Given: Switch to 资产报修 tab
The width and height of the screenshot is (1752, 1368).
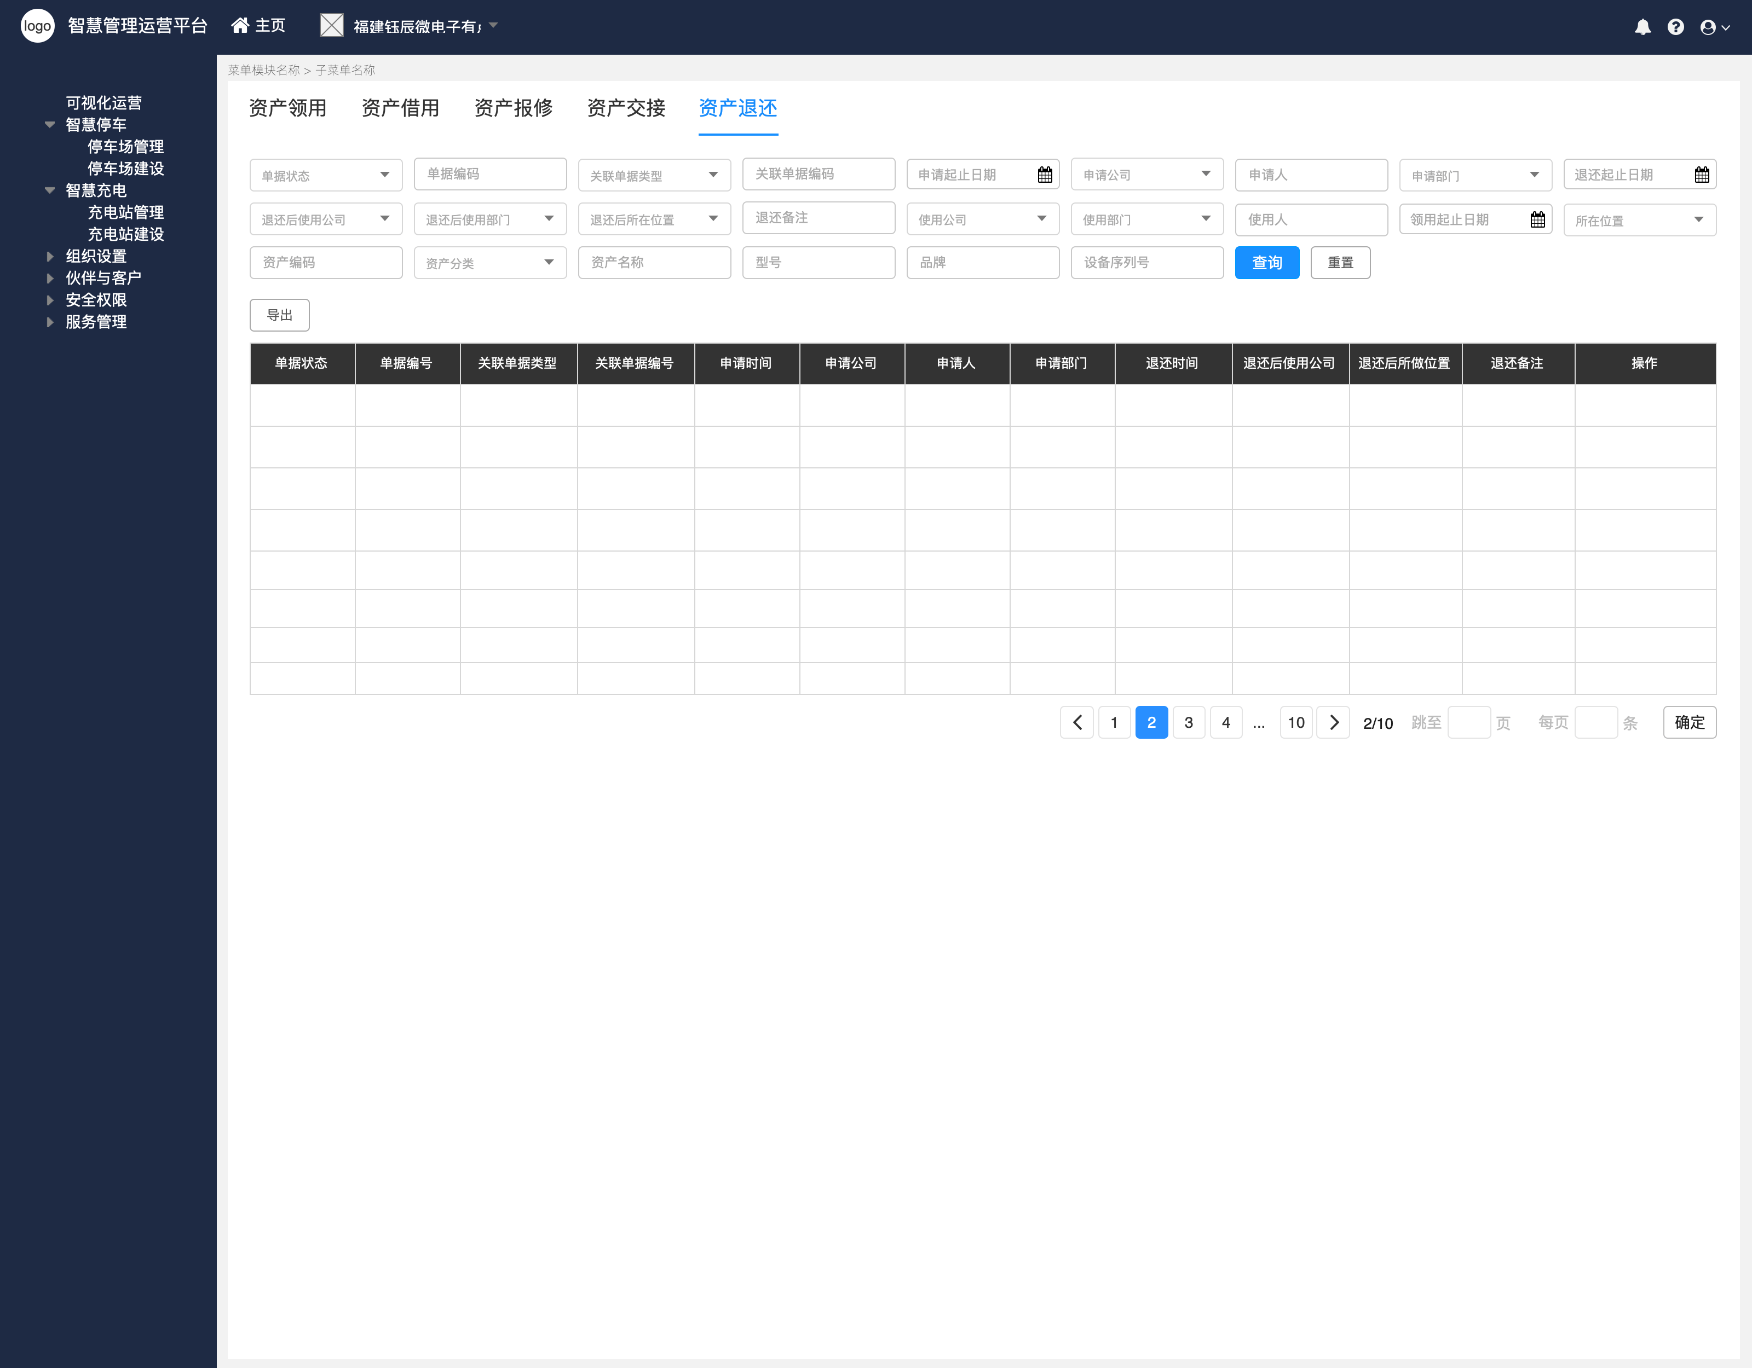Looking at the screenshot, I should 514,108.
